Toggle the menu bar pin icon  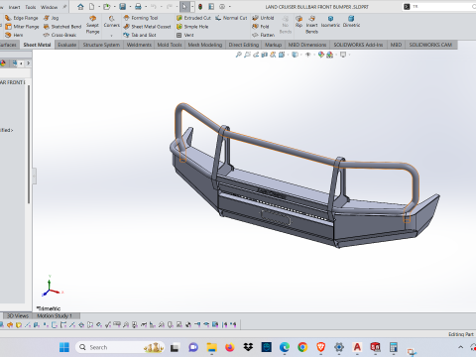(x=64, y=7)
